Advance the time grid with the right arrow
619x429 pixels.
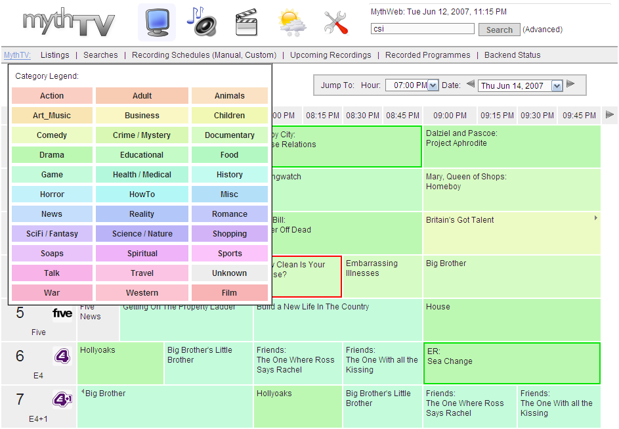[610, 114]
